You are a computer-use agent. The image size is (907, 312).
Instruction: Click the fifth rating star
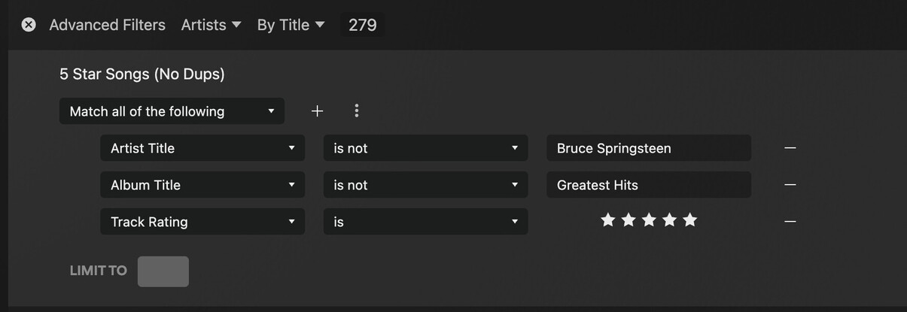(689, 220)
